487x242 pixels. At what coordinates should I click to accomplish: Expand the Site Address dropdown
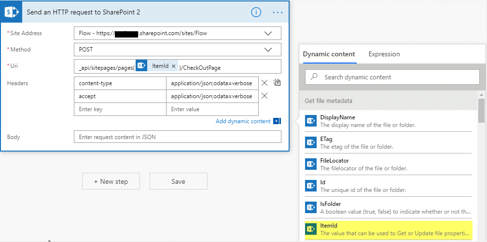(x=268, y=33)
